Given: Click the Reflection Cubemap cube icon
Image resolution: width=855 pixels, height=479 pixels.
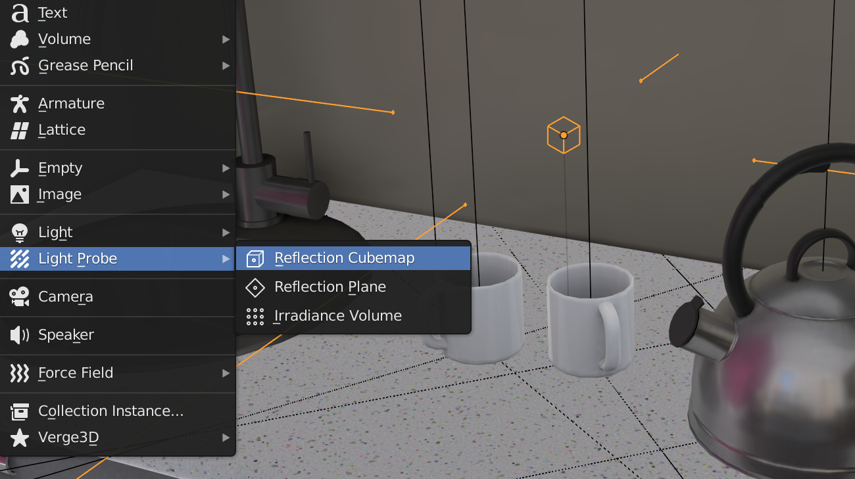Looking at the screenshot, I should pos(255,259).
